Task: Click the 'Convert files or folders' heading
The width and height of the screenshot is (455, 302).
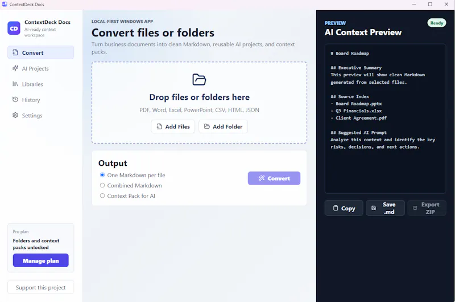Action: pos(153,33)
